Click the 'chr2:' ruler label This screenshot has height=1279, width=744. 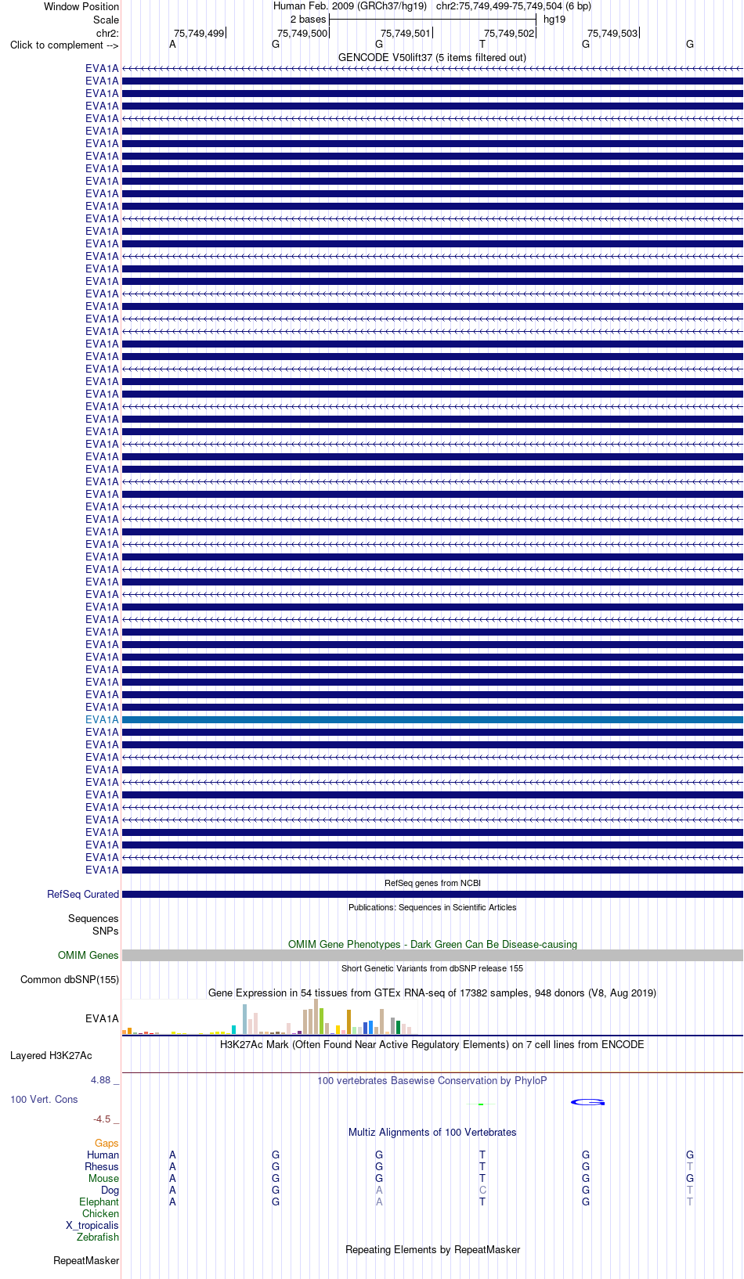(107, 33)
